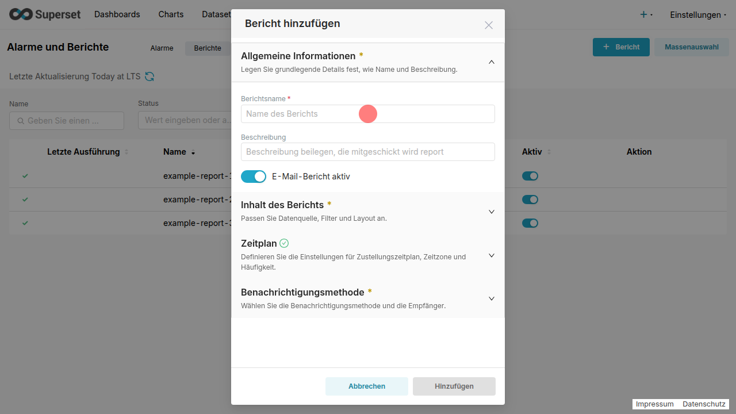Click the refresh icon next to last update
Screen dimensions: 736x414
tap(149, 76)
